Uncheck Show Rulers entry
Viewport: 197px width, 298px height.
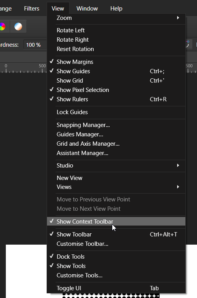(116, 99)
